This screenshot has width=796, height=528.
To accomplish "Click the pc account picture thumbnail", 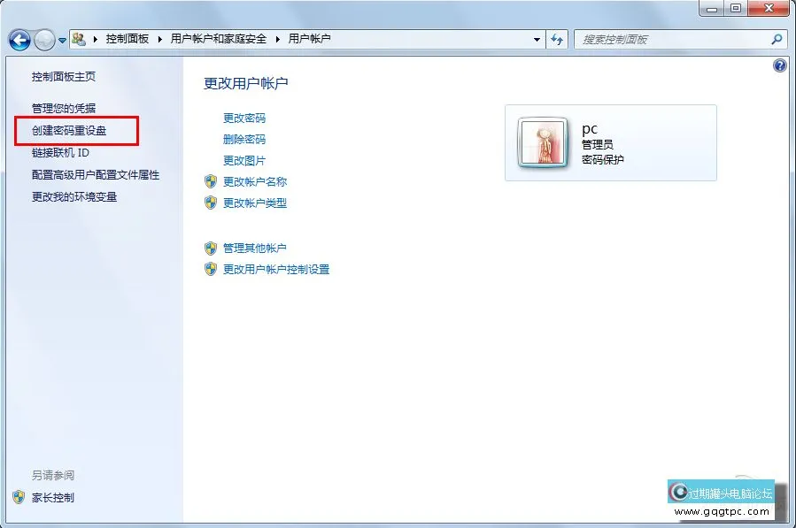I will coord(542,142).
